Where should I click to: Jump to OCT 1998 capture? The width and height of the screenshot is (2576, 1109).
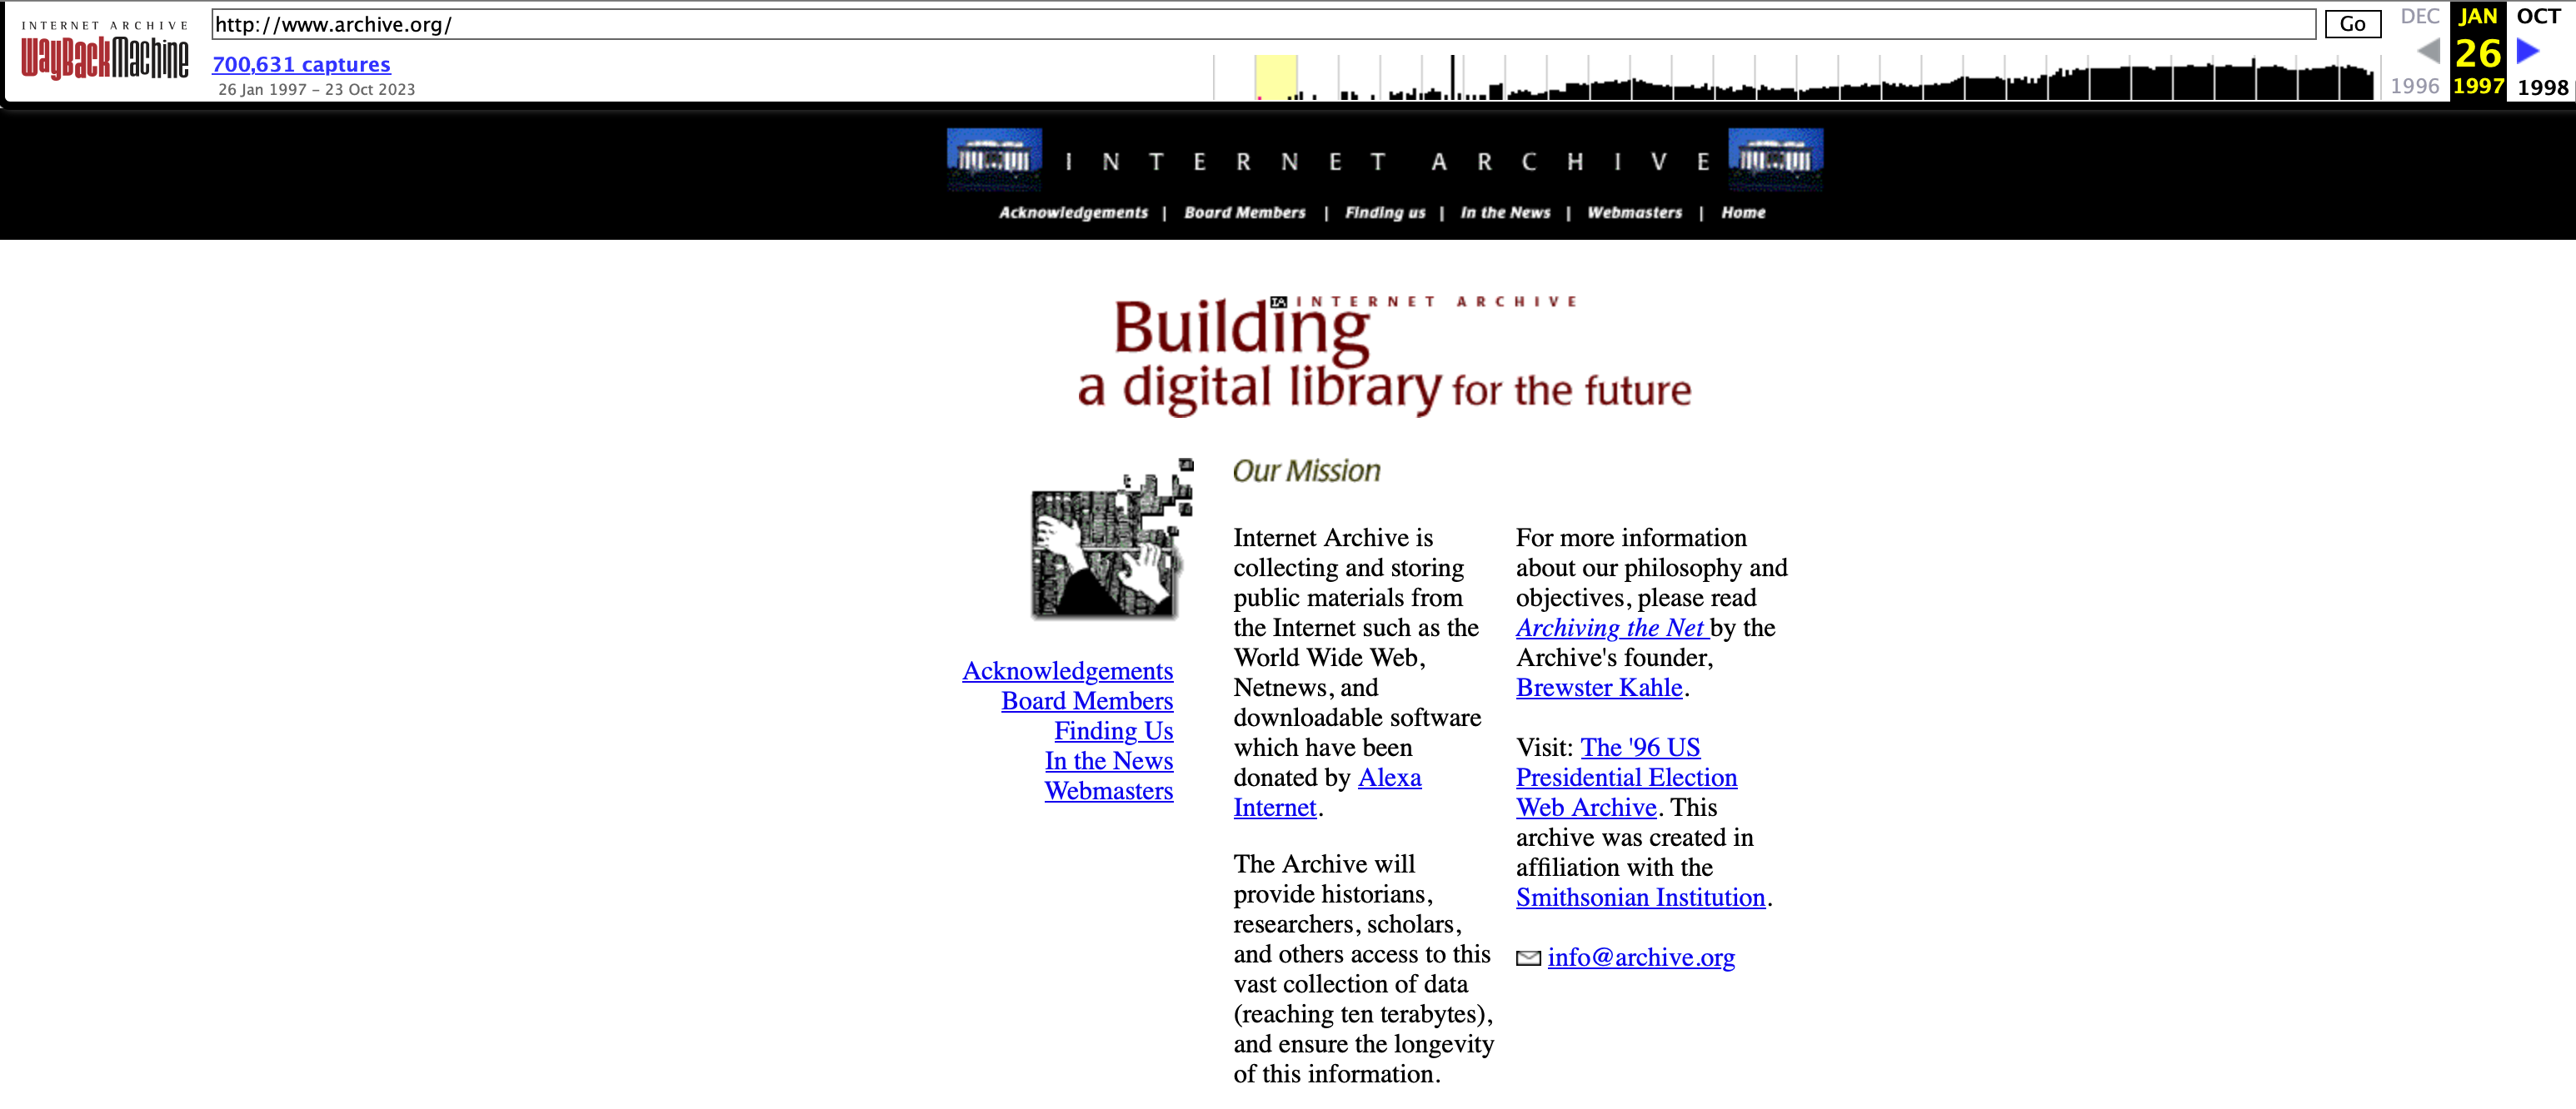(2540, 17)
